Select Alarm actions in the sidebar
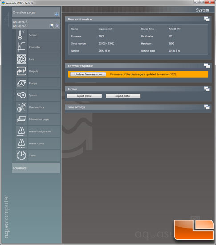Image resolution: width=216 pixels, height=245 pixels. (x=44, y=143)
